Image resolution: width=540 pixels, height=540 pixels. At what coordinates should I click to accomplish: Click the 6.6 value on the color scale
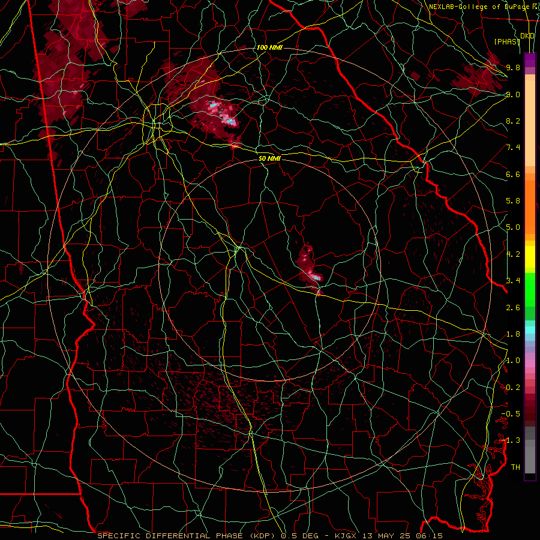click(513, 174)
